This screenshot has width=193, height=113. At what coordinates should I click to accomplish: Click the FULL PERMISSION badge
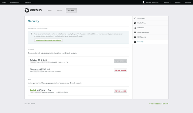click(36, 92)
